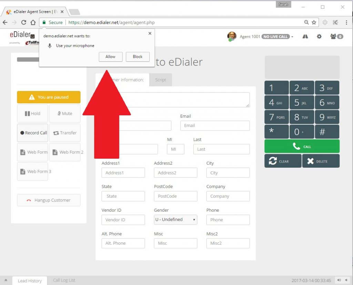The width and height of the screenshot is (353, 285).
Task: Click the Email input field
Action: [215, 126]
